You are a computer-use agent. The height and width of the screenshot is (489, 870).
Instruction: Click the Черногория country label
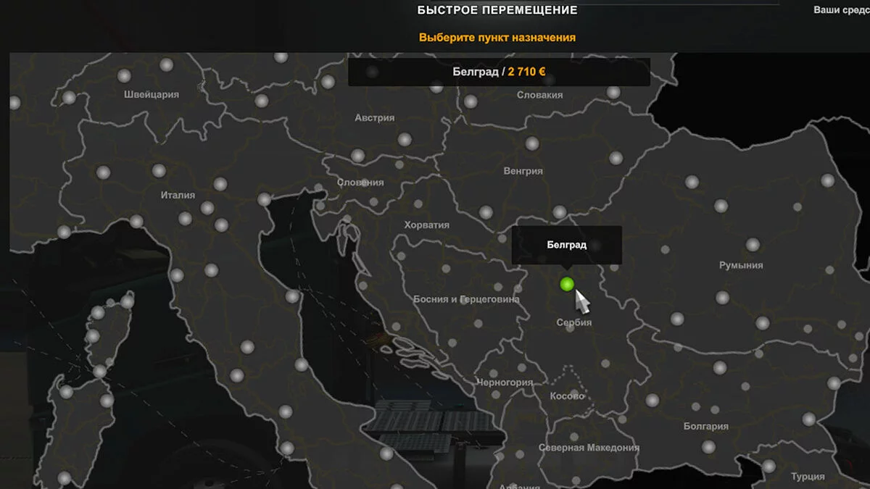coord(505,383)
